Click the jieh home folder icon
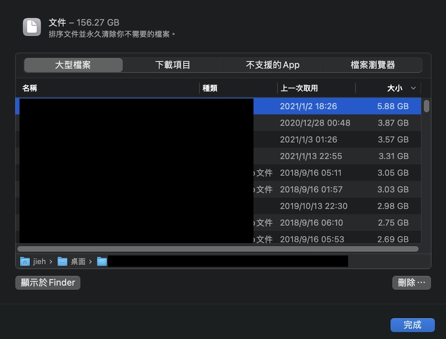446x339 pixels. [x=25, y=262]
